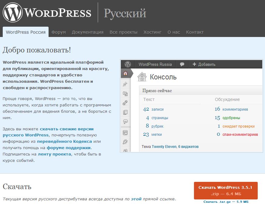Open the Форум menu item

(x=59, y=32)
